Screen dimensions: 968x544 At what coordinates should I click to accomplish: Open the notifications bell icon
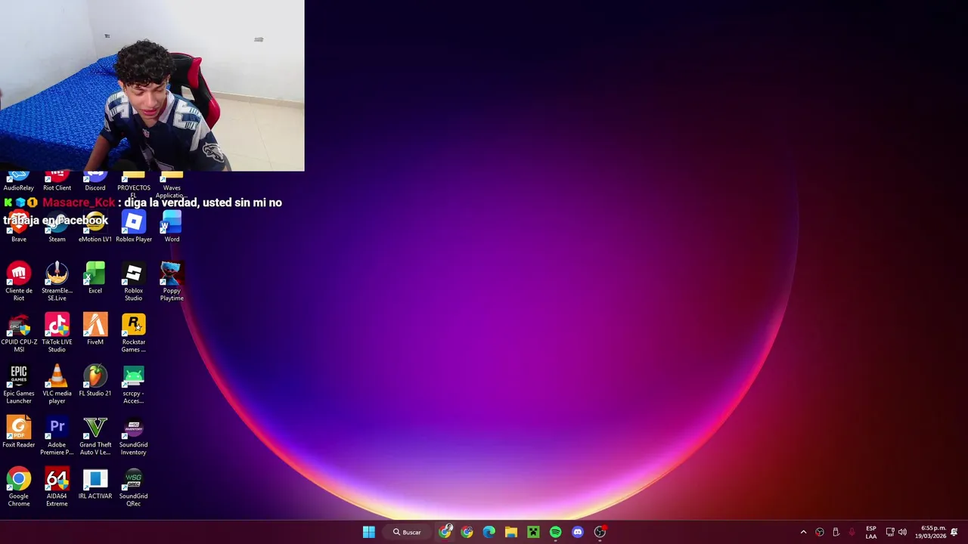[x=954, y=532]
